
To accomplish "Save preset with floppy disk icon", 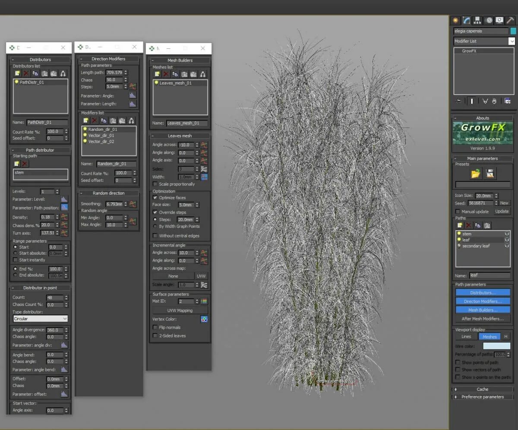I will pyautogui.click(x=490, y=174).
